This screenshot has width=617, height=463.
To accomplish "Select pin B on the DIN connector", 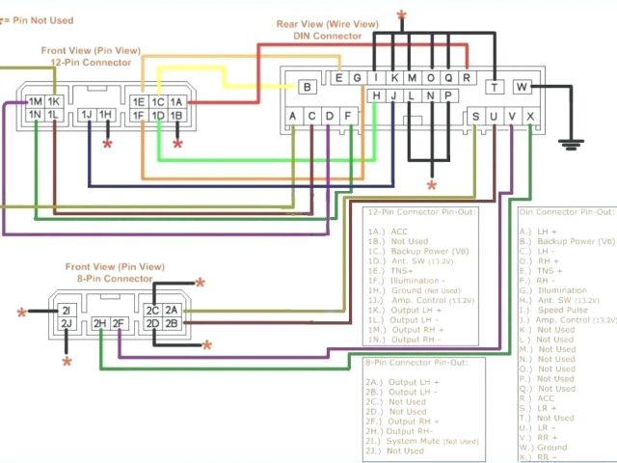I will click(308, 87).
